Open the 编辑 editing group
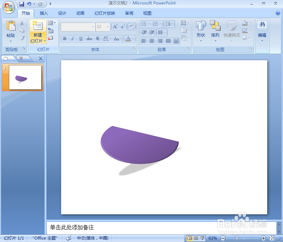 coord(262,31)
